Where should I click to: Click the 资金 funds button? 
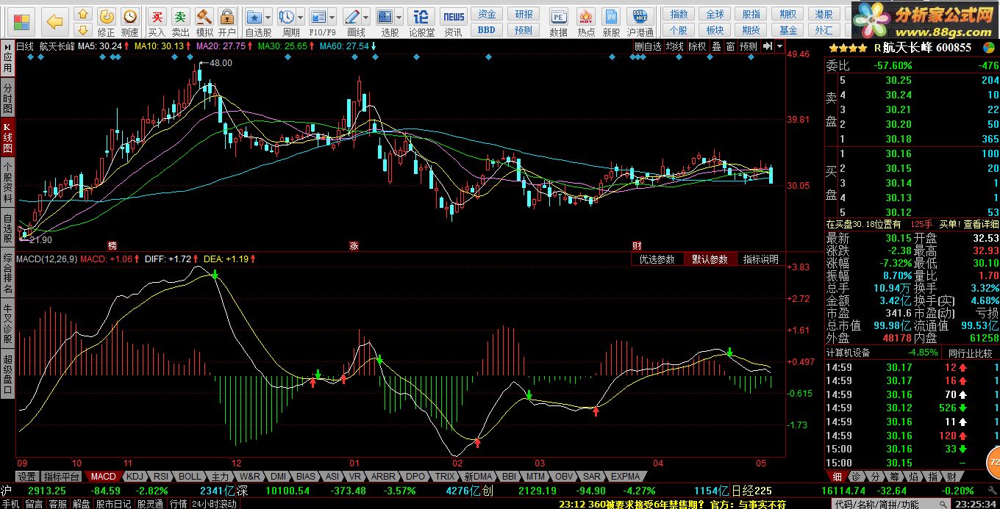click(487, 14)
